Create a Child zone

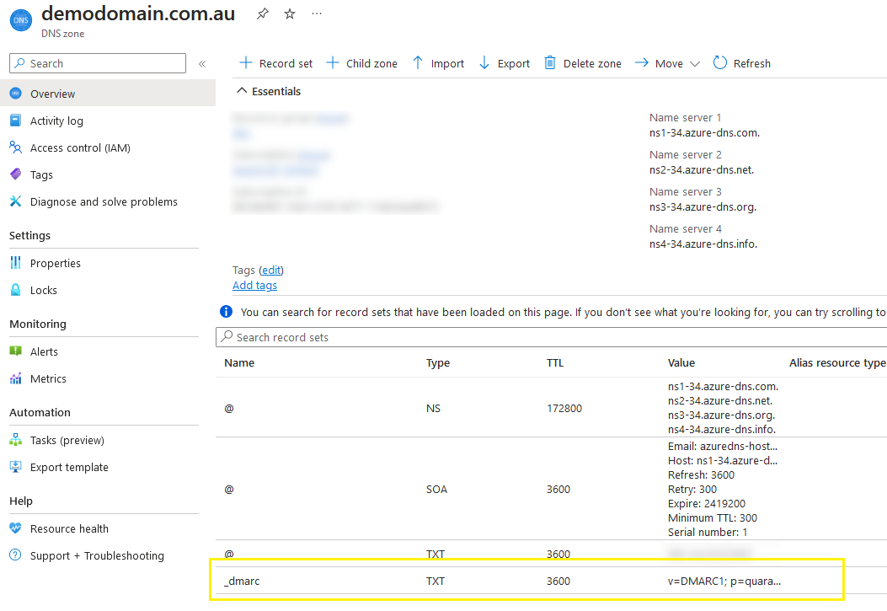(361, 63)
